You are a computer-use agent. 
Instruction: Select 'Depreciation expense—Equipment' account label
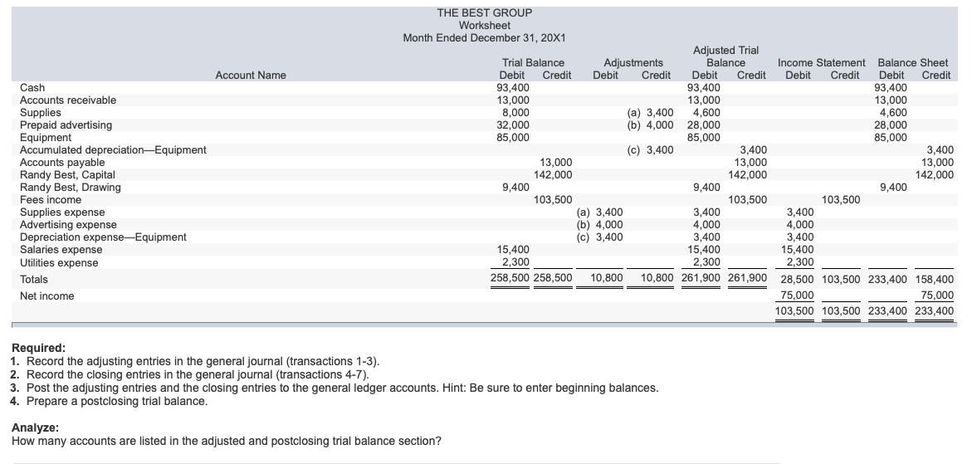click(103, 237)
